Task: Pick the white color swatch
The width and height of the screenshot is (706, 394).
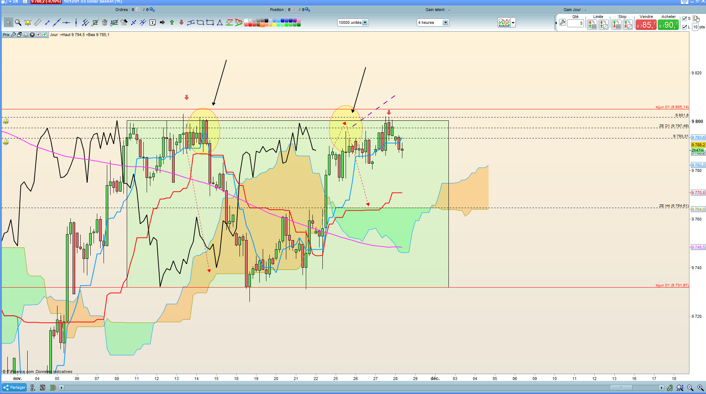Action: point(246,21)
